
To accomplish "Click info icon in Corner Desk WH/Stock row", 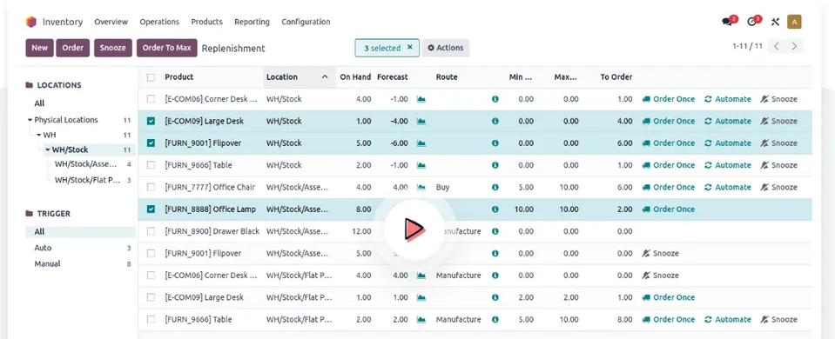I will [495, 99].
